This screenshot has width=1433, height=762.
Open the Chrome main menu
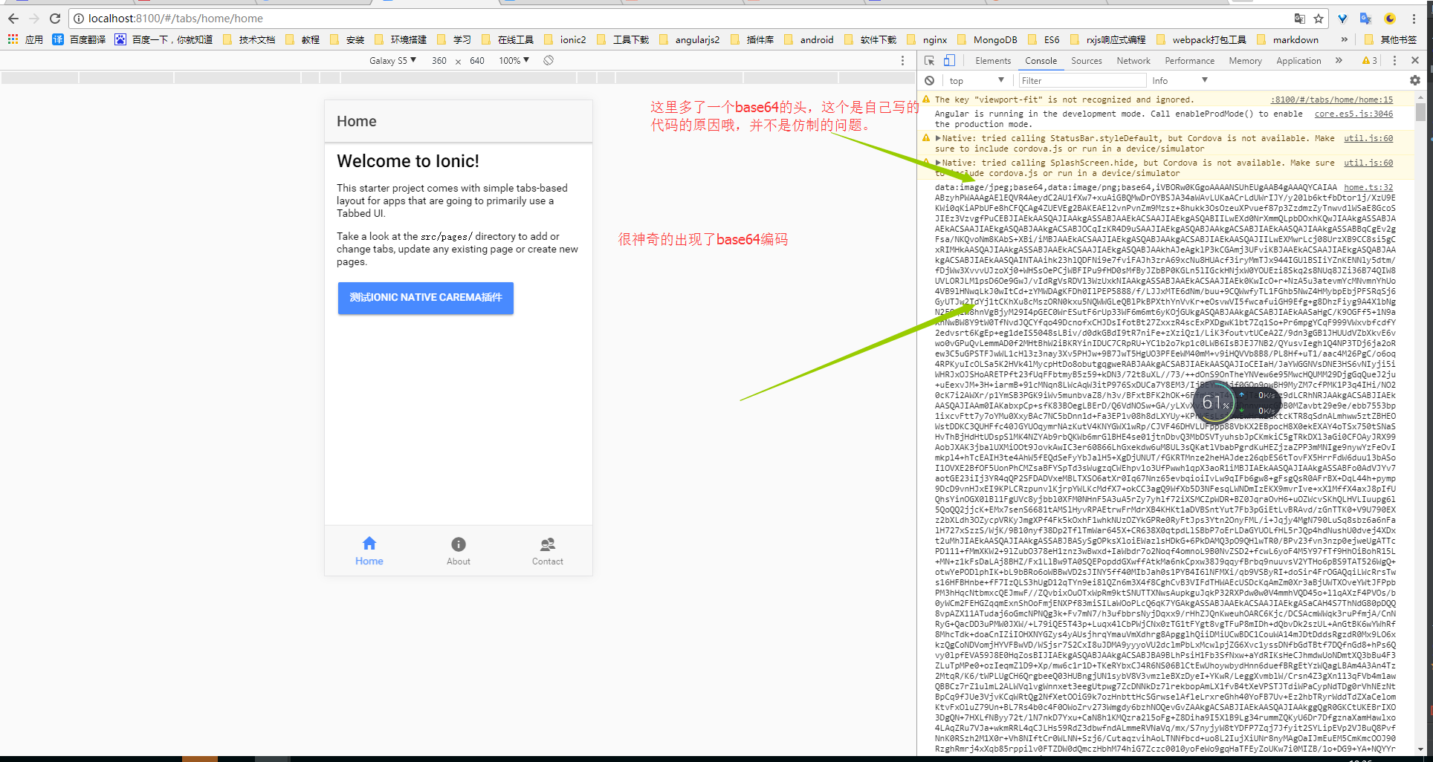pos(1414,19)
